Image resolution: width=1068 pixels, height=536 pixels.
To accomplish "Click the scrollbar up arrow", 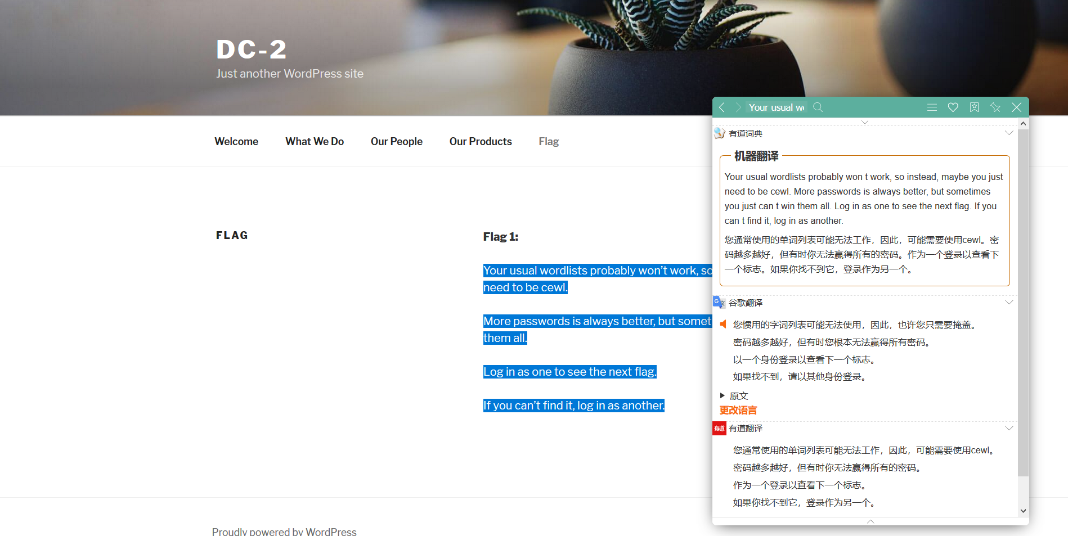I will [x=1023, y=123].
